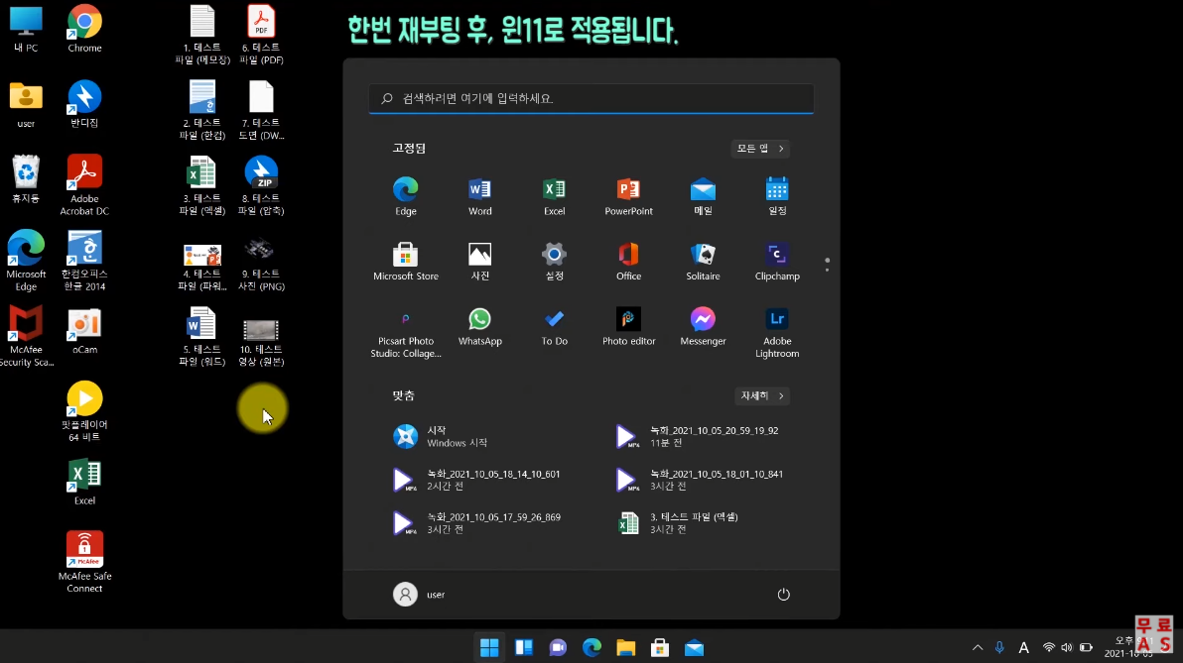Launch Adobe Lightroom
This screenshot has height=663, width=1183.
pos(777,332)
